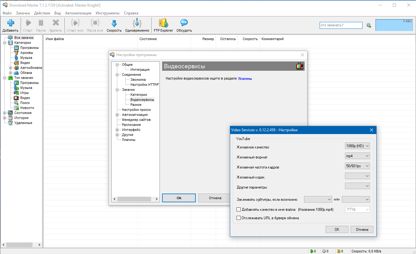416x254 pixels.
Task: Expand the Автоматизация settings tree node
Action: (x=117, y=115)
